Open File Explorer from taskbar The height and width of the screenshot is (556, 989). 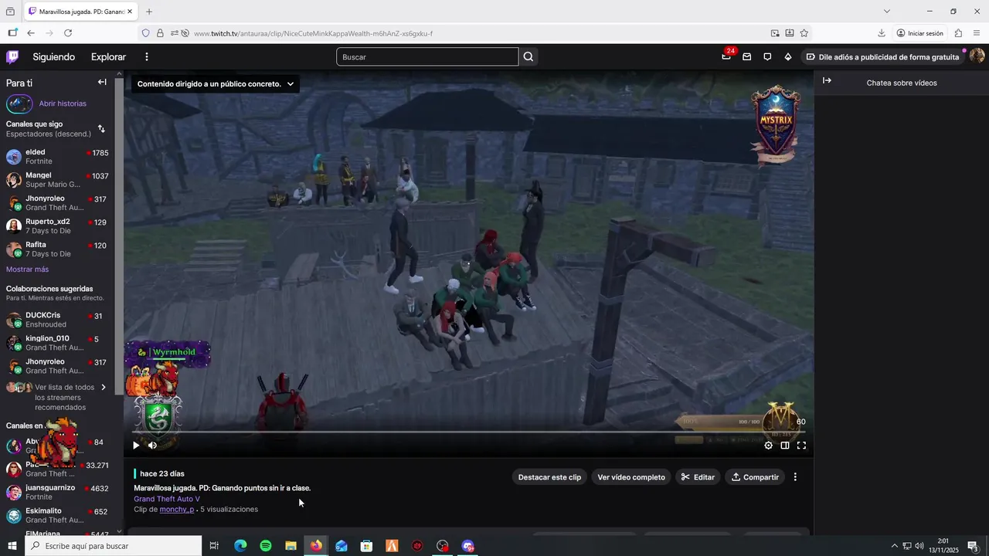(291, 546)
